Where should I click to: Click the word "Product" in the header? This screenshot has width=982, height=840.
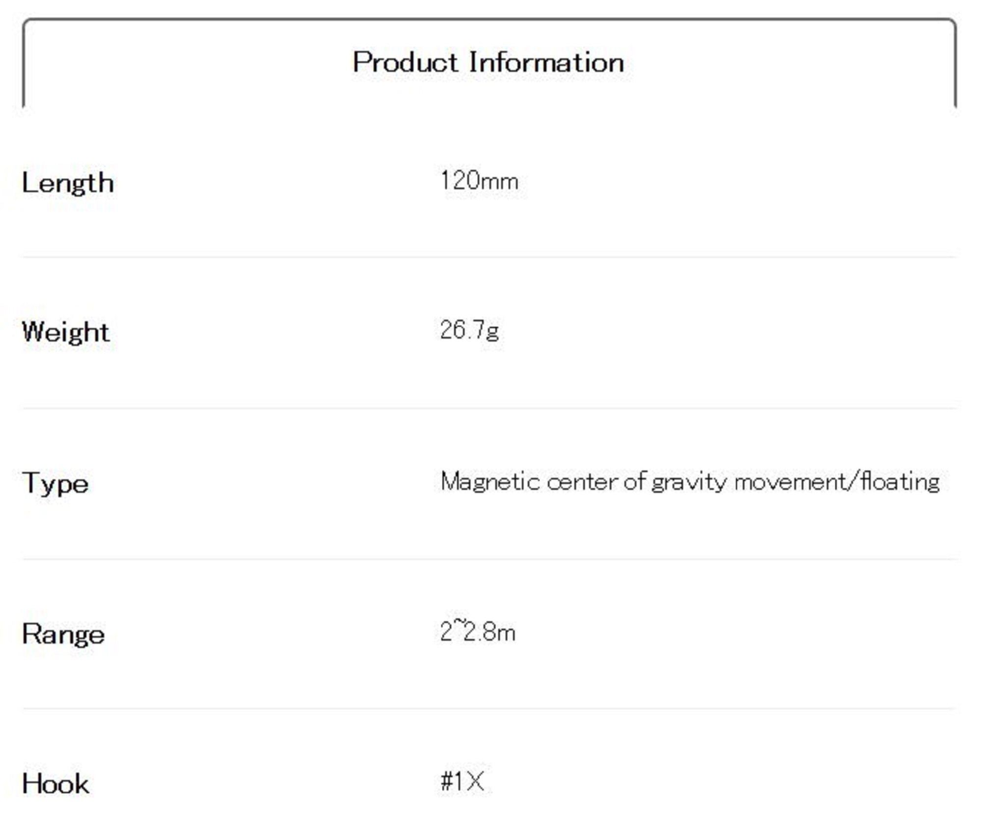tap(405, 63)
